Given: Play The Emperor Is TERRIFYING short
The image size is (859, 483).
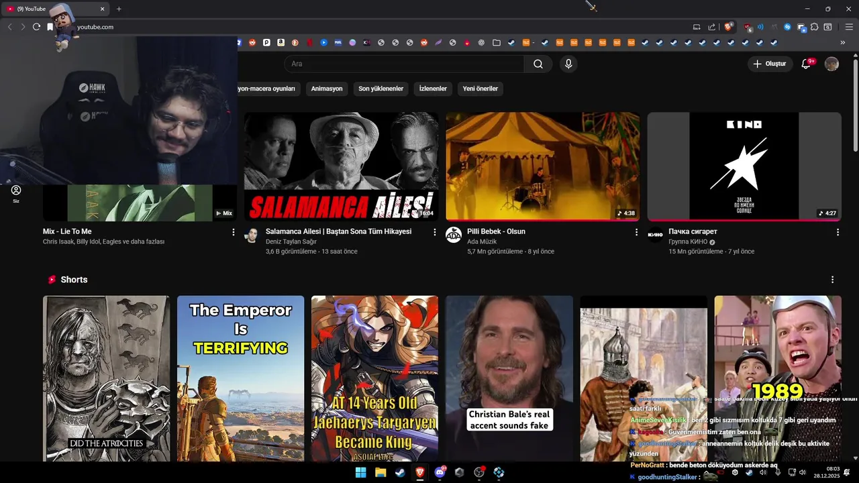Looking at the screenshot, I should tap(240, 378).
